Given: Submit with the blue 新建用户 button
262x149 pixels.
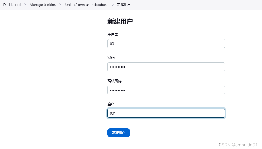Looking at the screenshot, I should pos(119,133).
